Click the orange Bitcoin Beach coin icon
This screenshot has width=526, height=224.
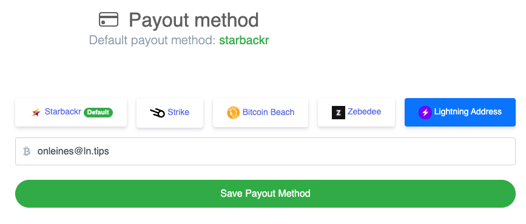click(x=233, y=113)
